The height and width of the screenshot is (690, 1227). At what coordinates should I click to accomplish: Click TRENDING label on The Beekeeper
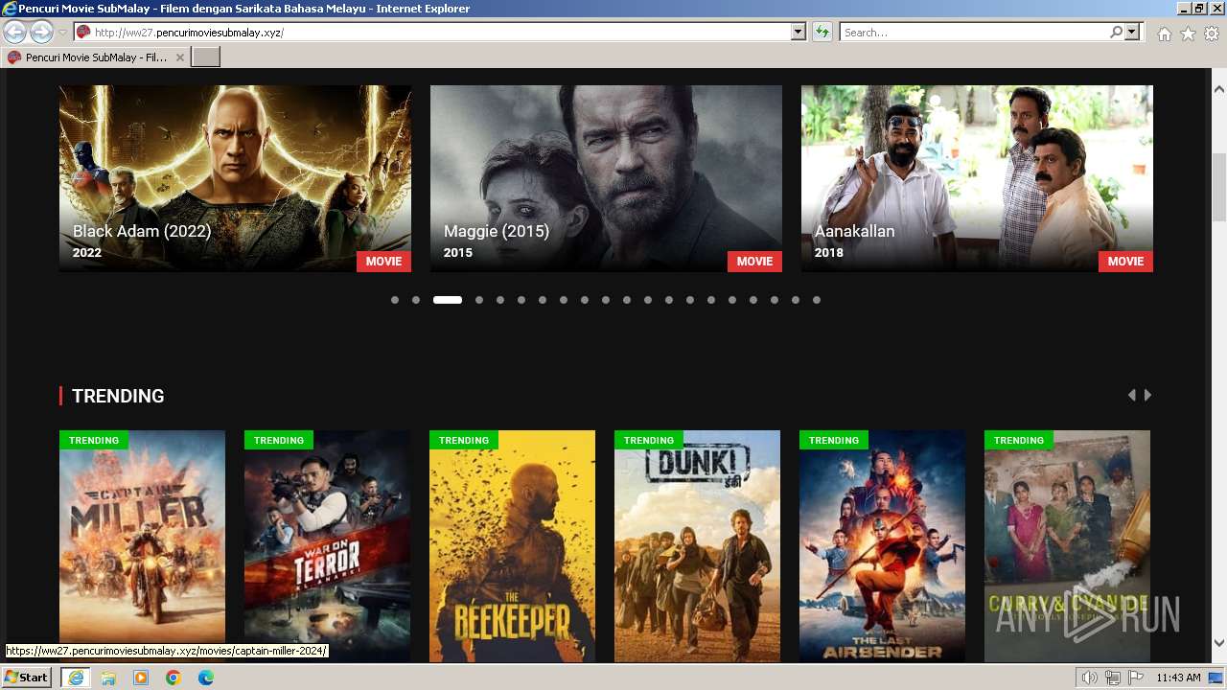464,440
